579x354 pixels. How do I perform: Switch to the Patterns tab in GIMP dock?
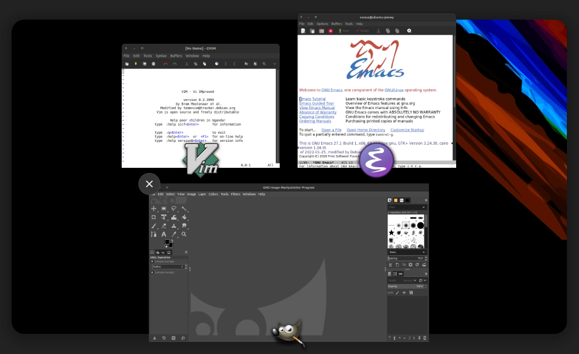[396, 200]
